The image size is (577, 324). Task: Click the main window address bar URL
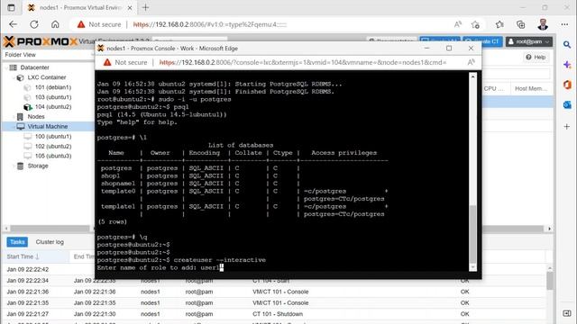coord(210,24)
